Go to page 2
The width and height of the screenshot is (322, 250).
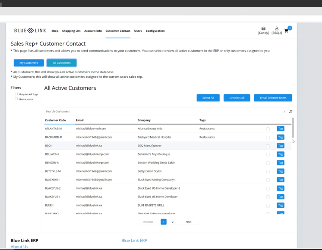[x=172, y=222]
